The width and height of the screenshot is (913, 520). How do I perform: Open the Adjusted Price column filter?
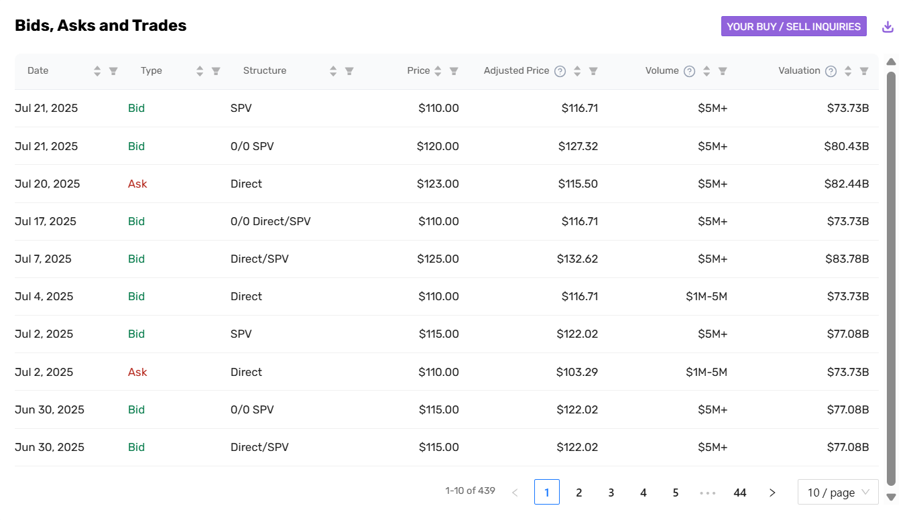593,71
